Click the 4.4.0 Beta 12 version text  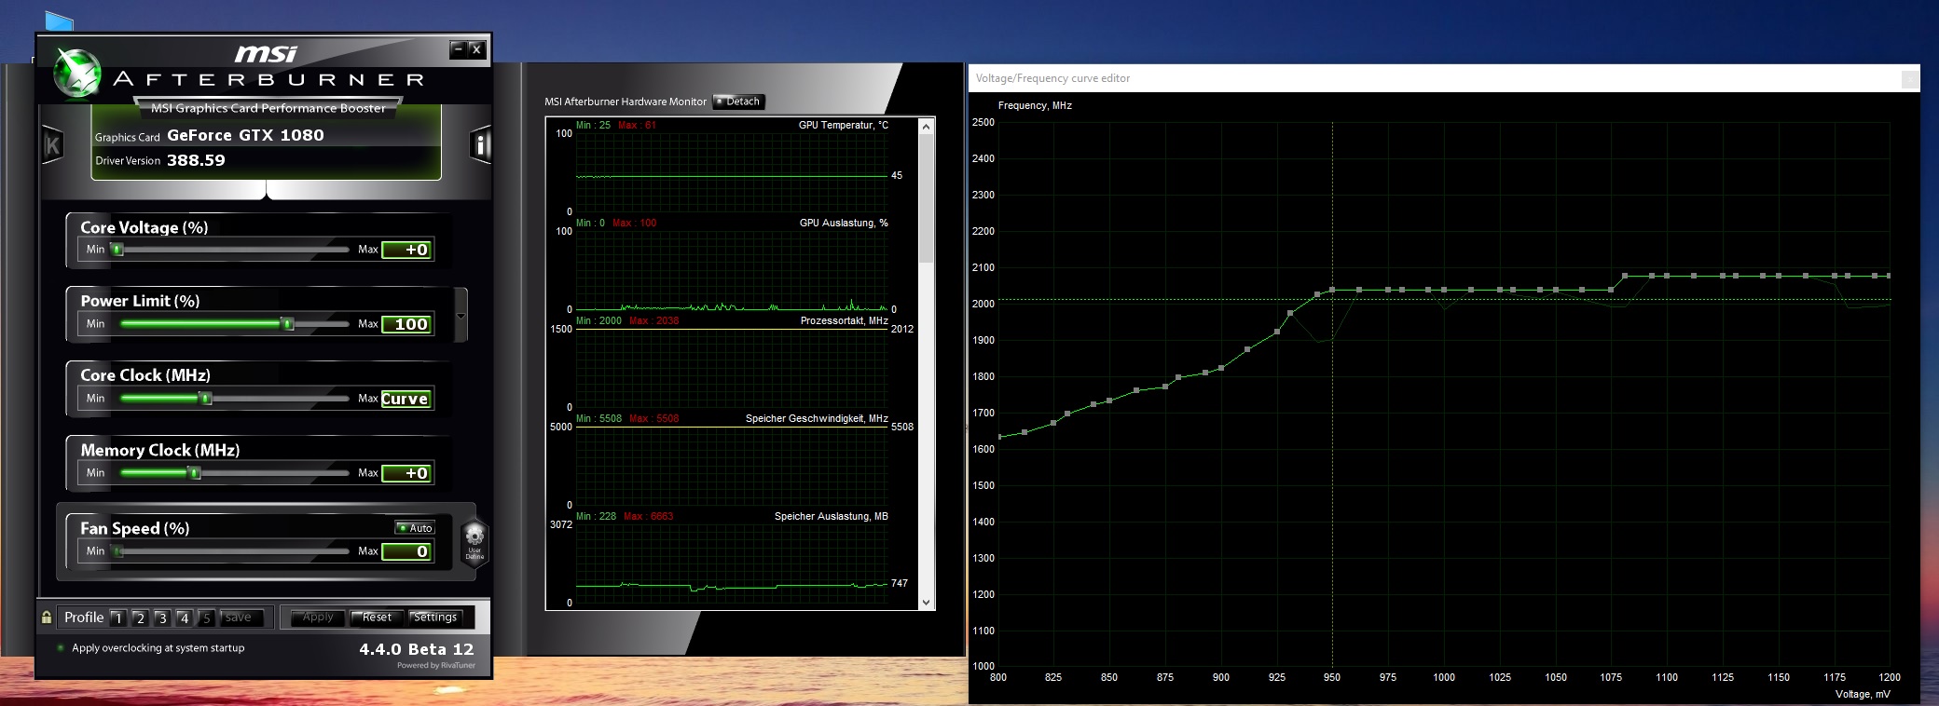point(417,649)
